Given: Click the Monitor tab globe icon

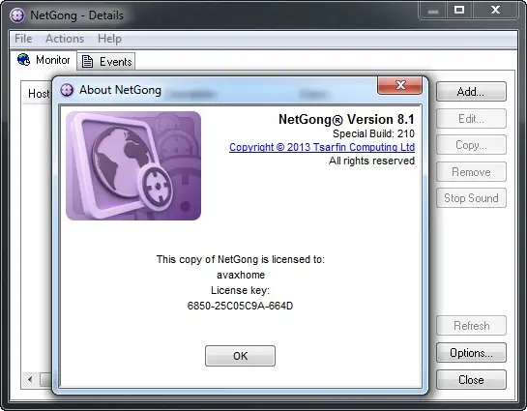Looking at the screenshot, I should 24,60.
